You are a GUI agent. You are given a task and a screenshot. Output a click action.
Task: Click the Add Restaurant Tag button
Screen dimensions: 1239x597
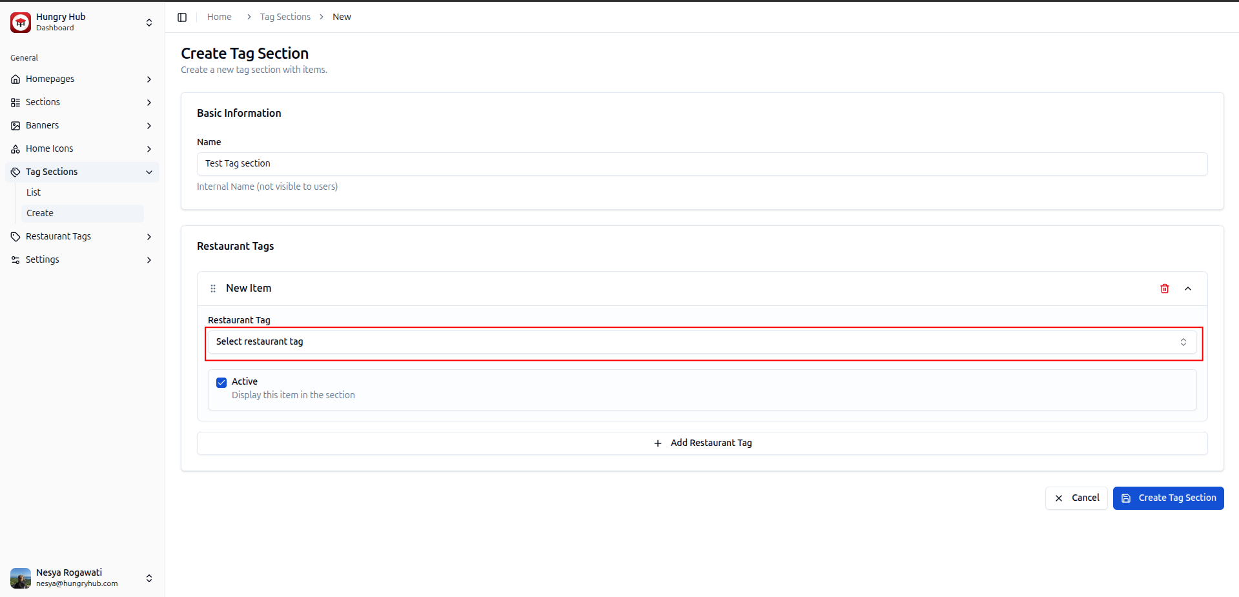tap(702, 443)
